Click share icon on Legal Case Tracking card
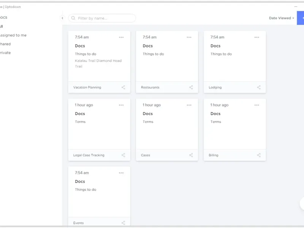Screen dimensions: 304x228 (123, 155)
